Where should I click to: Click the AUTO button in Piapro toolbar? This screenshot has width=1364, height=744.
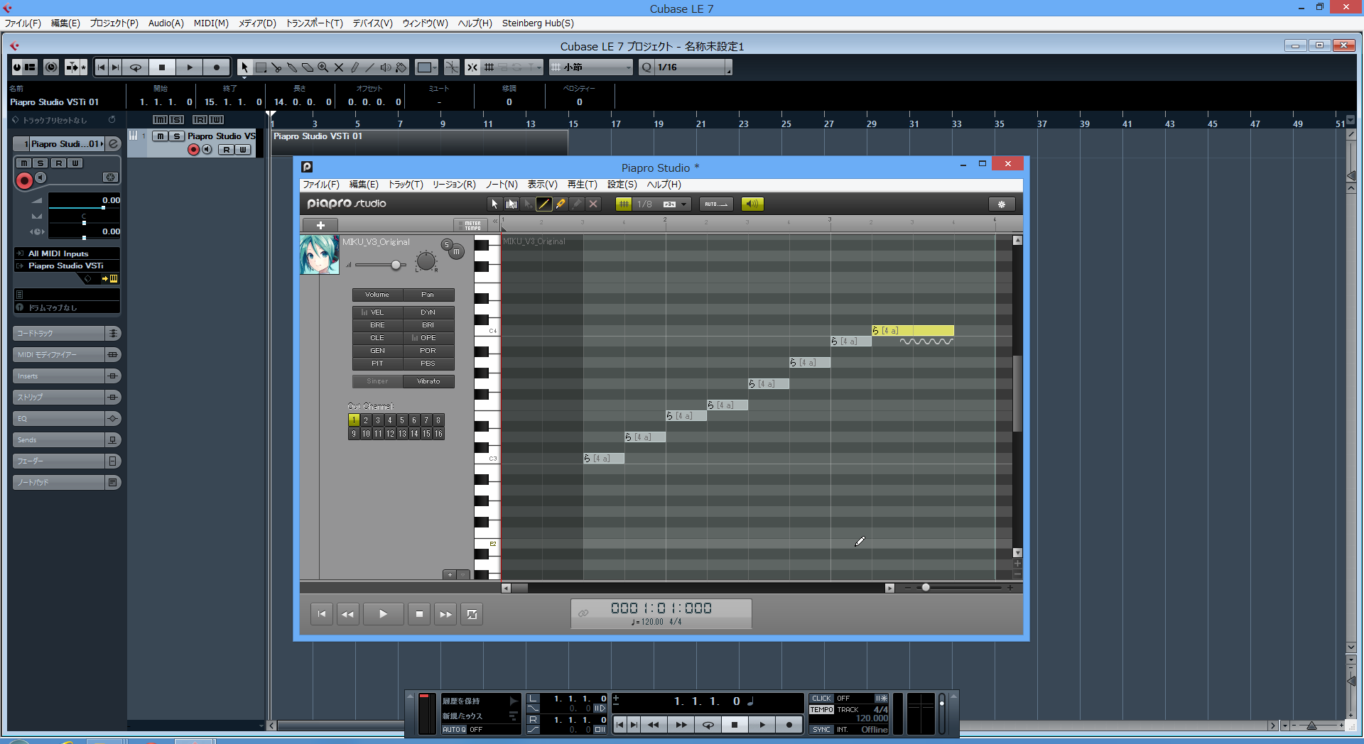tap(716, 204)
